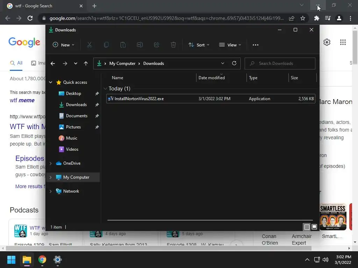Image resolution: width=358 pixels, height=268 pixels.
Task: Open Settings app from taskbar
Action: [x=58, y=260]
